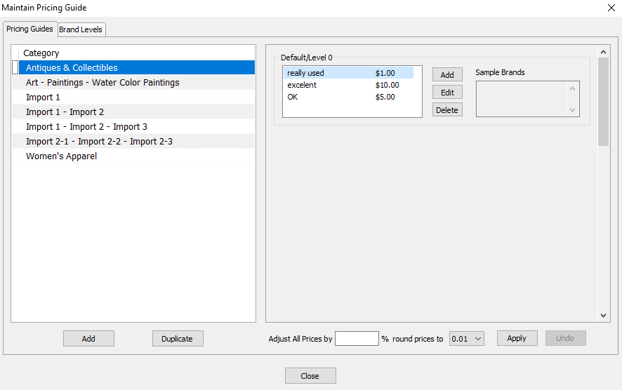
Task: Add a new category below the list
Action: click(x=88, y=339)
